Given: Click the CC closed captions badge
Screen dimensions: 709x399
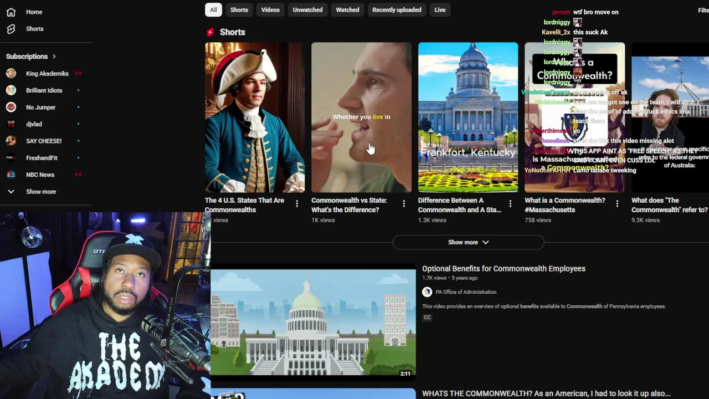Looking at the screenshot, I should coord(427,318).
